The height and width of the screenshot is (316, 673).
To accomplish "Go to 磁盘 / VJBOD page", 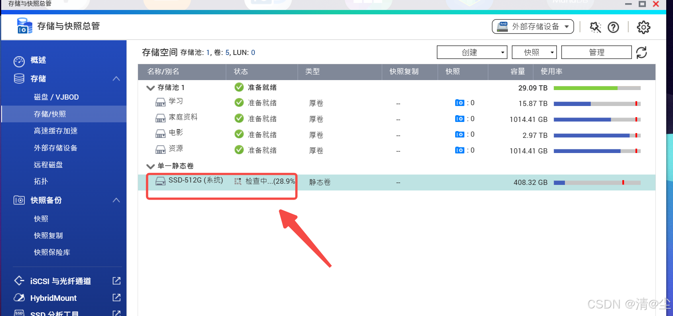I will pos(56,97).
